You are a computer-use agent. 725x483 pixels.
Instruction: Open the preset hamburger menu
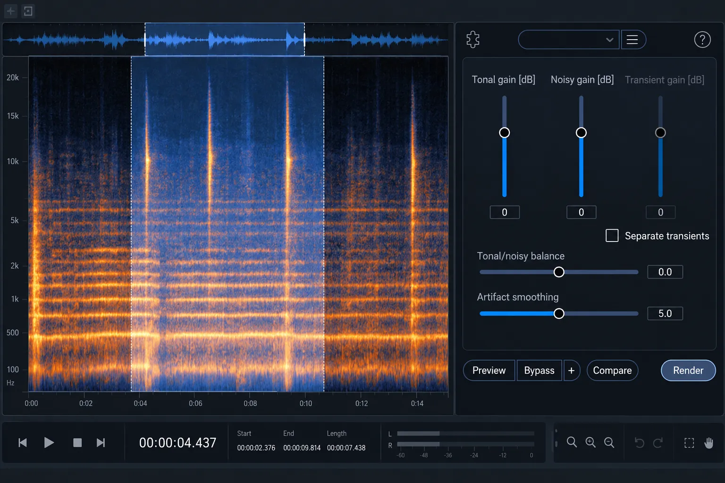click(x=632, y=40)
